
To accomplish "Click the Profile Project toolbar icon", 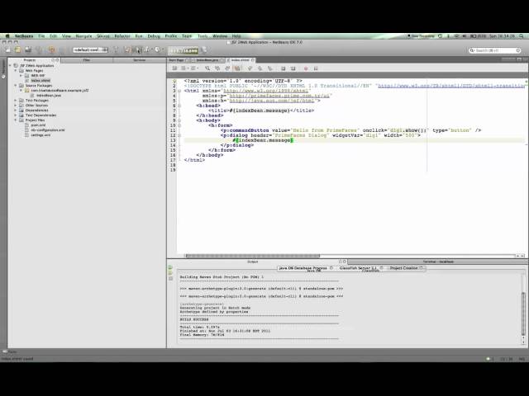I will click(x=157, y=49).
